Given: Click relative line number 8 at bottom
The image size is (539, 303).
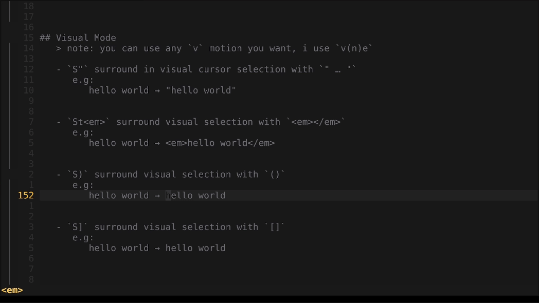Looking at the screenshot, I should [31, 279].
